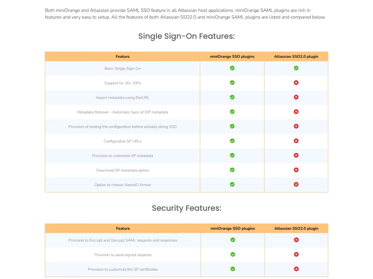Click Metadata Rollover - Automatic Sync of IDP metadata text
373x279 pixels.
click(x=122, y=112)
